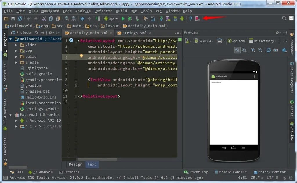
Task: Open the Refactor menu
Action: pos(104,11)
